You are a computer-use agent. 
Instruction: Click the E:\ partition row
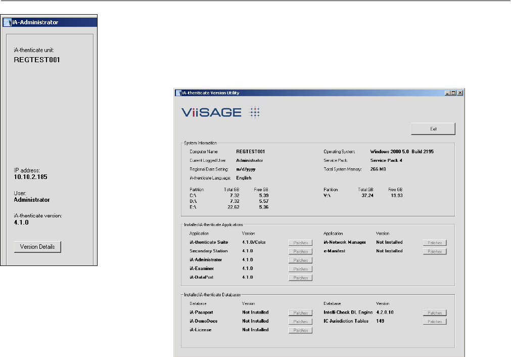coord(229,207)
